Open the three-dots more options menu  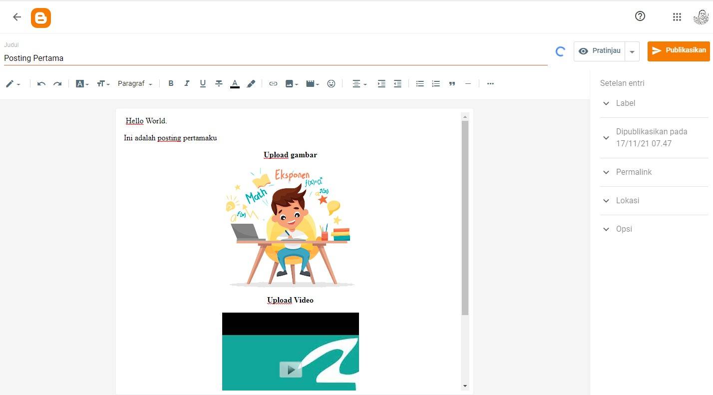click(490, 84)
